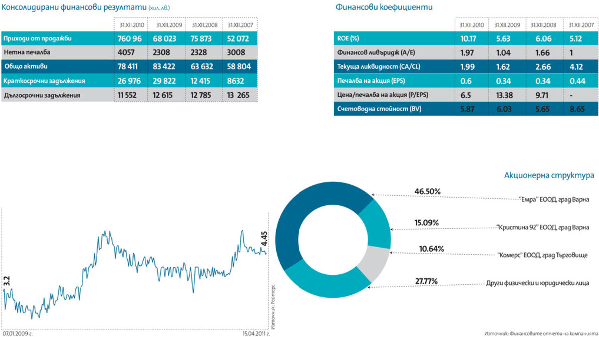Click the "Емра" ЕООД, град Варна shareholder label
Image resolution: width=599 pixels, height=337 pixels.
coord(554,199)
